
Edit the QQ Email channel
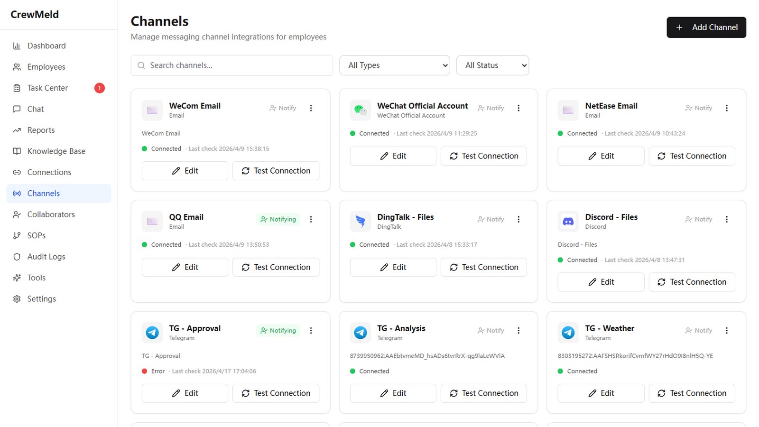(x=185, y=267)
